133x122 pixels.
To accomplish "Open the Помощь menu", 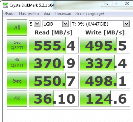I will [x=63, y=13].
